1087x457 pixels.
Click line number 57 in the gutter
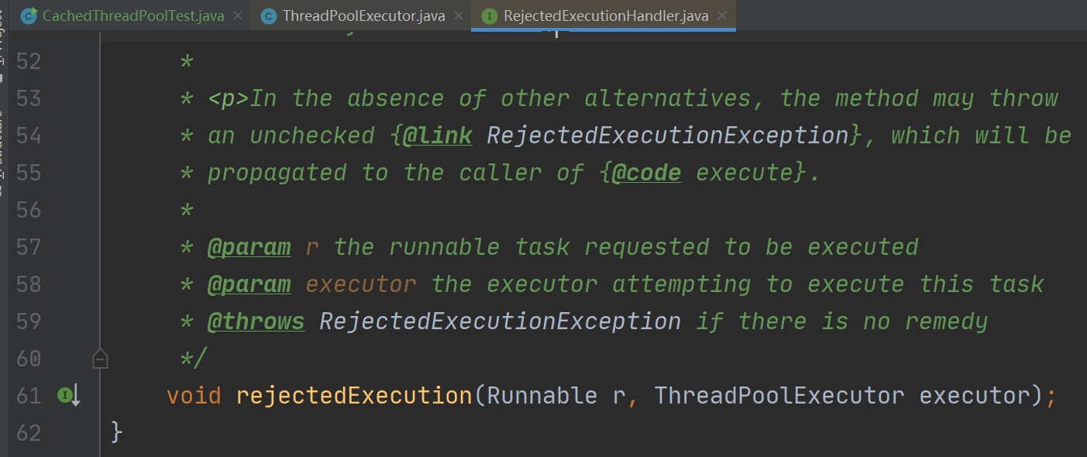(x=29, y=247)
